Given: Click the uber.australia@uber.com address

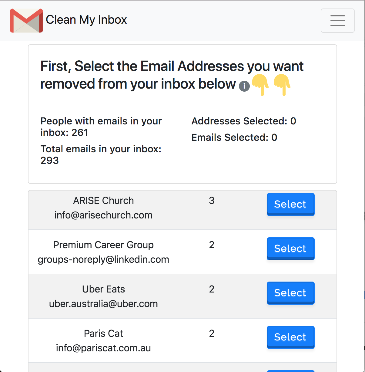Looking at the screenshot, I should click(103, 303).
